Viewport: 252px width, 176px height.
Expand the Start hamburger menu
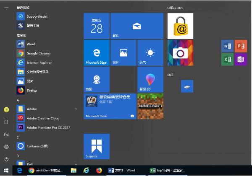[x=6, y=8]
